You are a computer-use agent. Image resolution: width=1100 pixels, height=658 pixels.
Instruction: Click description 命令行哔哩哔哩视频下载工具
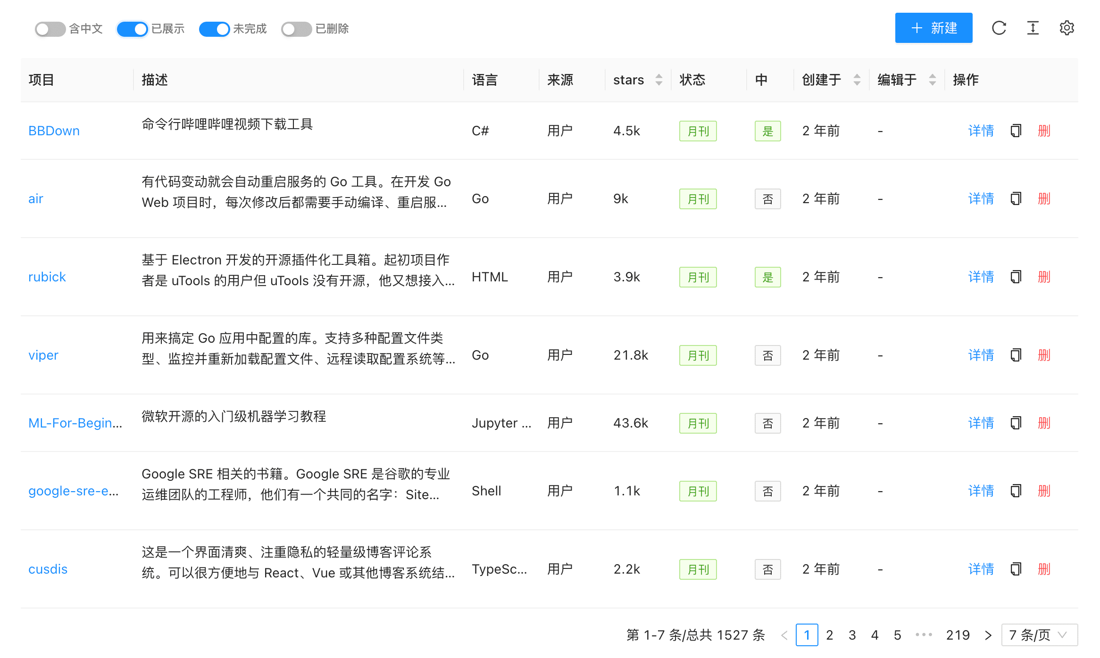227,124
